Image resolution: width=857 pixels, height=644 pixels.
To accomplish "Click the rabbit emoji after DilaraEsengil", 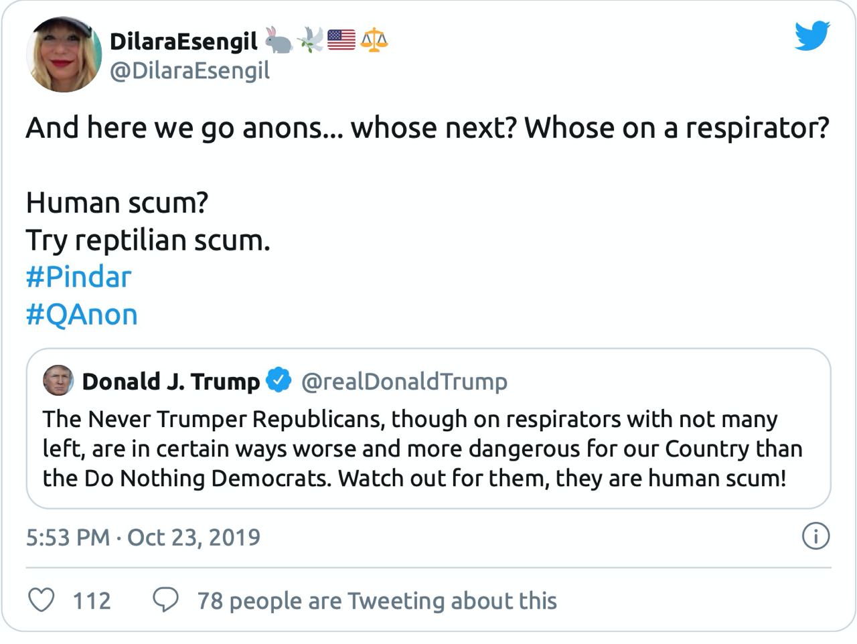I will click(x=279, y=40).
